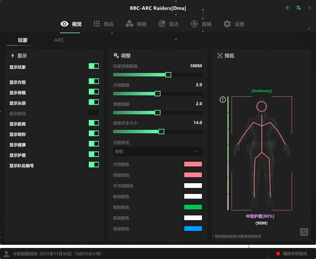The height and width of the screenshot is (259, 316).
Task: Open the 方框样式 dropdown showing 角框
Action: (x=157, y=152)
